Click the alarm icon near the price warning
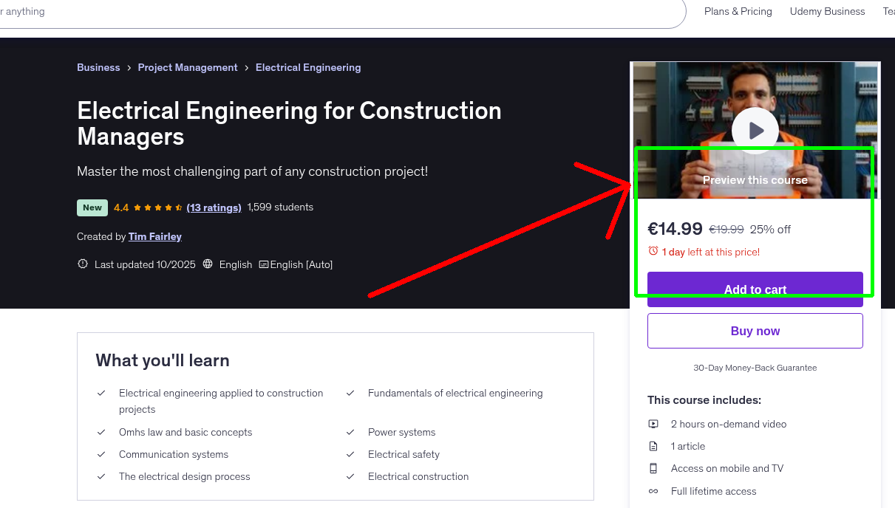The height and width of the screenshot is (508, 895). pos(653,251)
